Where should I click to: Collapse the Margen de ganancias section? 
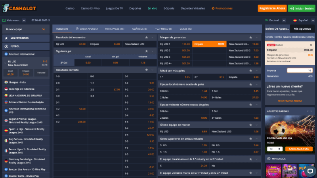pos(256,37)
